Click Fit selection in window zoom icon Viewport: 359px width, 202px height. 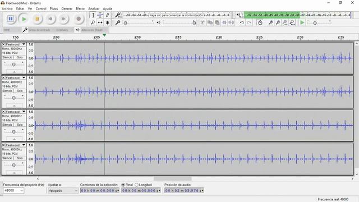tap(285, 22)
